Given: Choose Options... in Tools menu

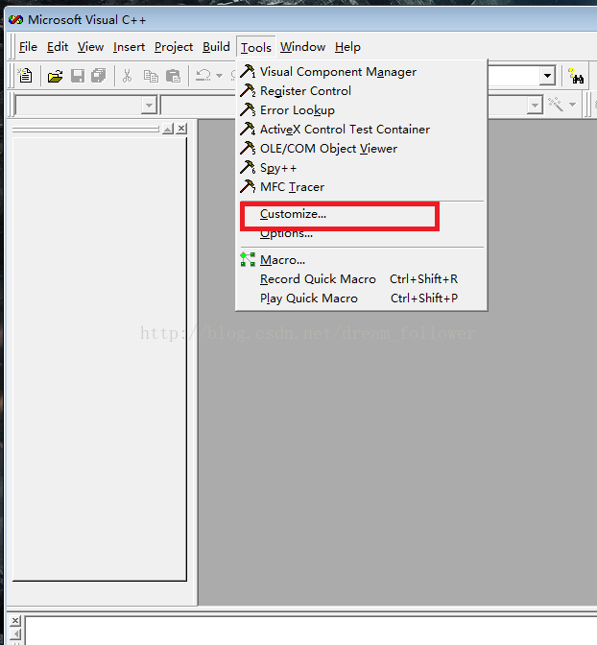Looking at the screenshot, I should pyautogui.click(x=361, y=233).
